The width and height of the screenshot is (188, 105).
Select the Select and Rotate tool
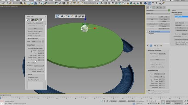click(x=39, y=3)
